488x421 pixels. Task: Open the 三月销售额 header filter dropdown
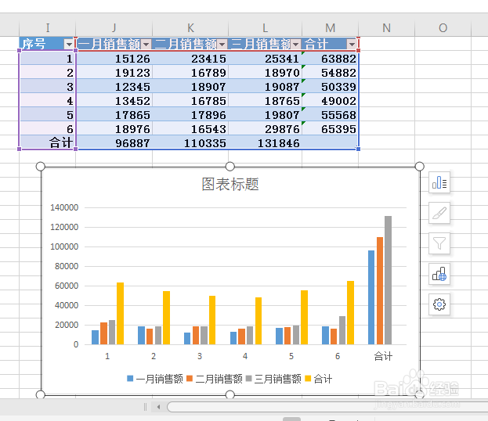coord(295,45)
